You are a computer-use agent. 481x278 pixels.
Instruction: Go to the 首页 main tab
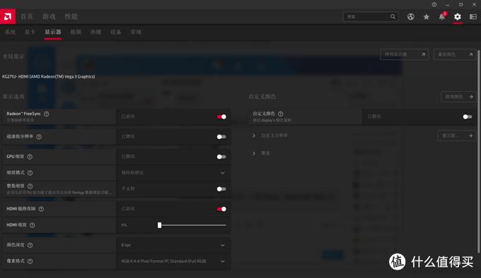(x=27, y=16)
